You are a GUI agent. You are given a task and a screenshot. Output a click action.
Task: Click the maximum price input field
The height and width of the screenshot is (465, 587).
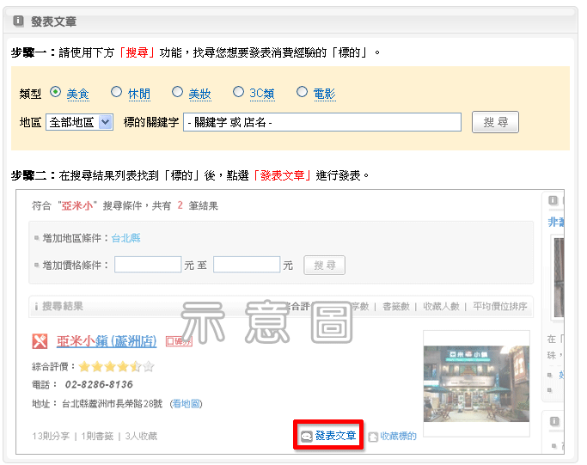pos(247,265)
